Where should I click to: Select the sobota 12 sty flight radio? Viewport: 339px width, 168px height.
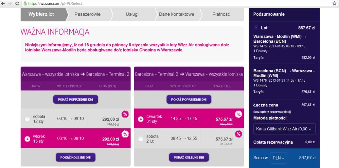tap(28, 119)
